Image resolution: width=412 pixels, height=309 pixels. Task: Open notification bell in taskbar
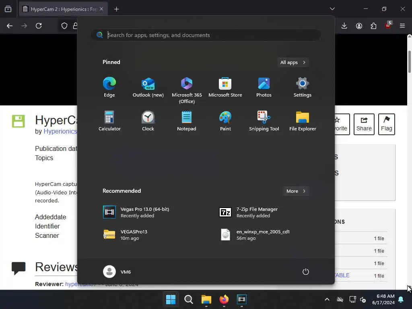point(401,299)
